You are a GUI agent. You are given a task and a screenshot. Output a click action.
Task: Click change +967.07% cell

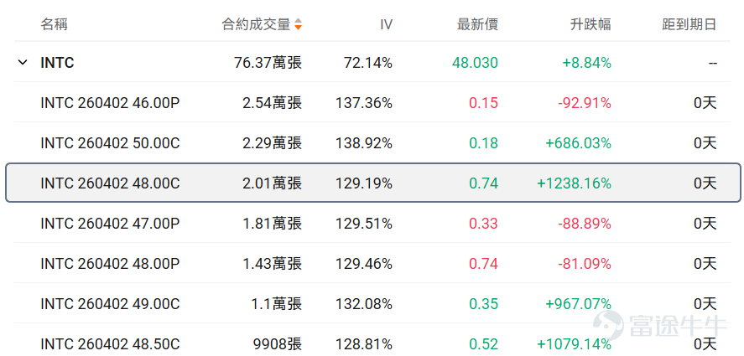pos(579,304)
